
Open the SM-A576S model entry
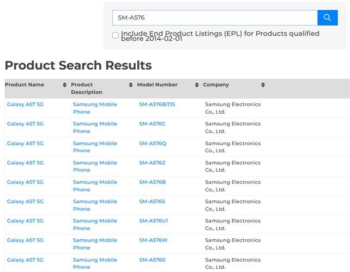[x=152, y=201]
